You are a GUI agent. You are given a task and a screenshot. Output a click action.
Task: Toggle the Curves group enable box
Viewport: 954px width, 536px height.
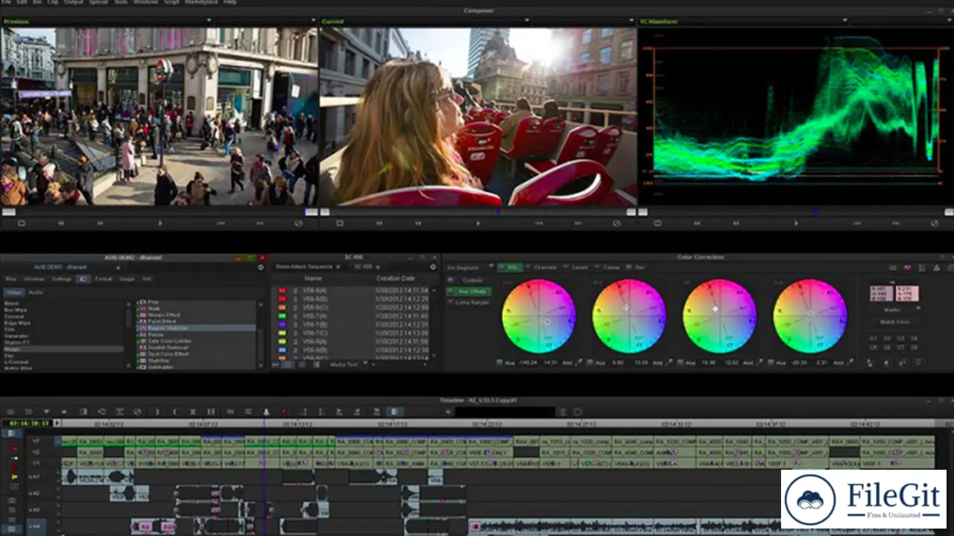[597, 267]
